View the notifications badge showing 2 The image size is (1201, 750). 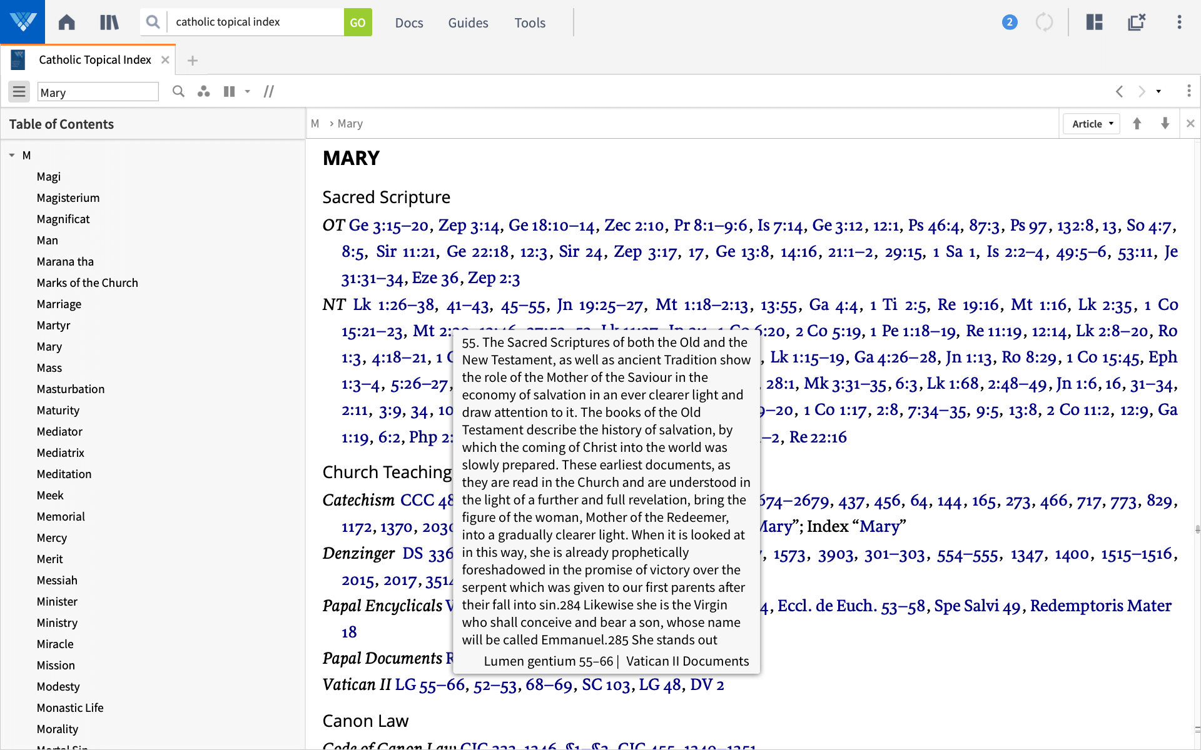1010,22
